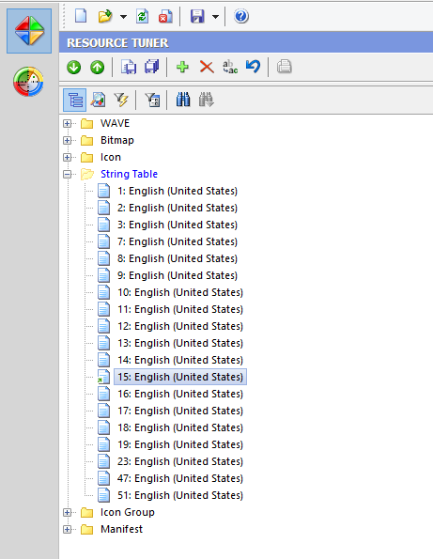Select the Icon folder label
Screen dimensions: 433x559
(x=111, y=157)
